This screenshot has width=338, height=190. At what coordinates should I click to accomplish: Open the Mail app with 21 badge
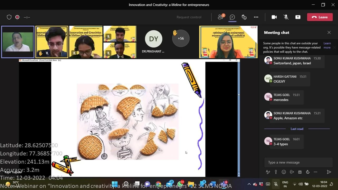pyautogui.click(x=169, y=184)
